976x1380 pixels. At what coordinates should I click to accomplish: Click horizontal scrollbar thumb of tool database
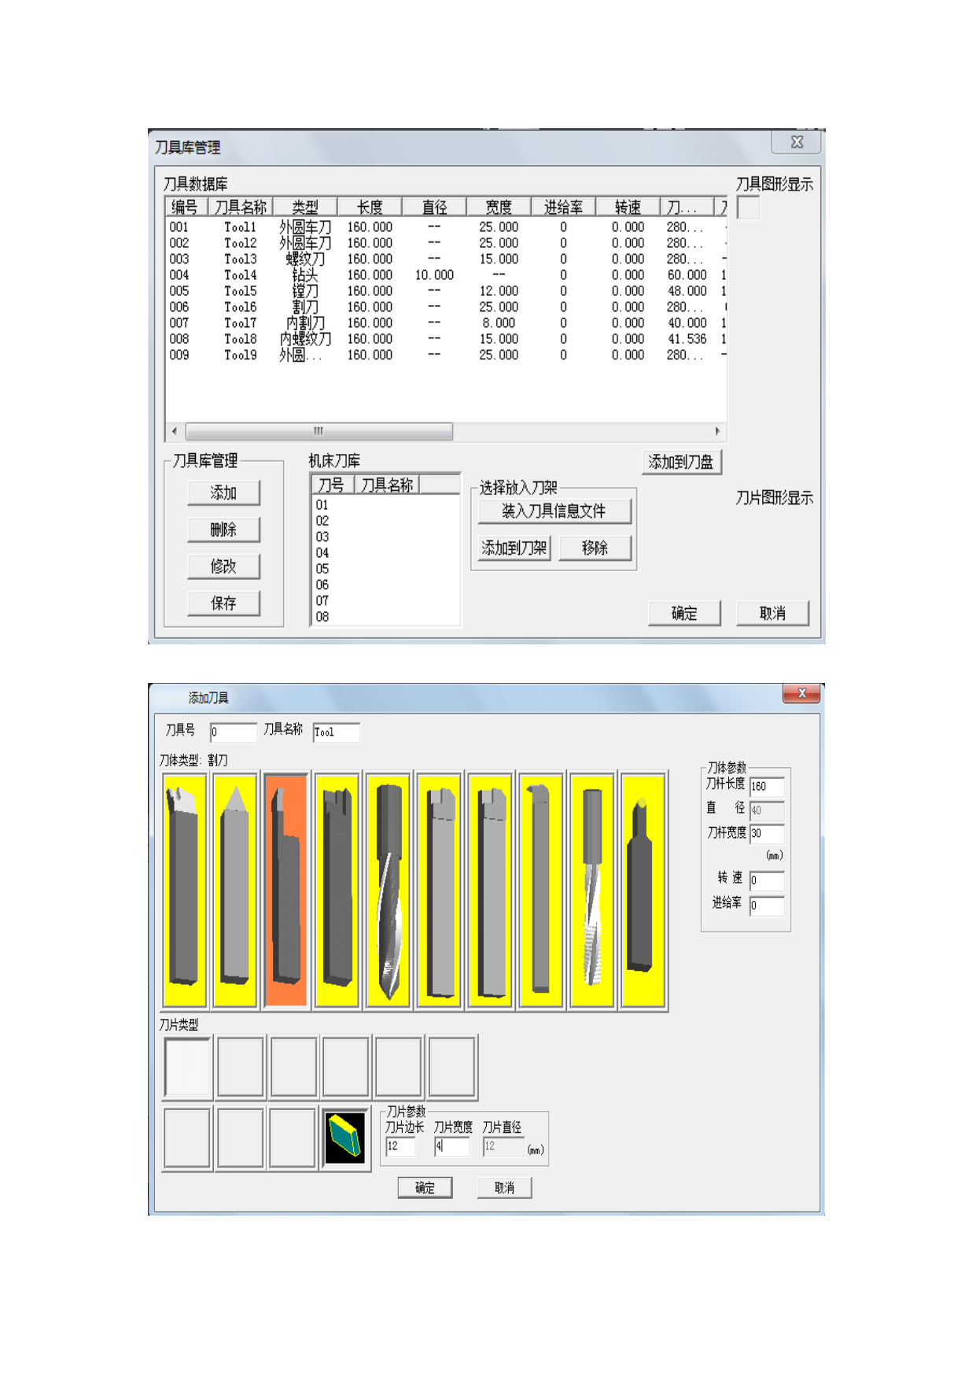click(319, 431)
